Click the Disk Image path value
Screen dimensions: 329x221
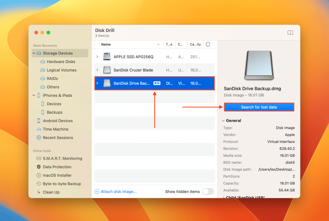[277, 170]
